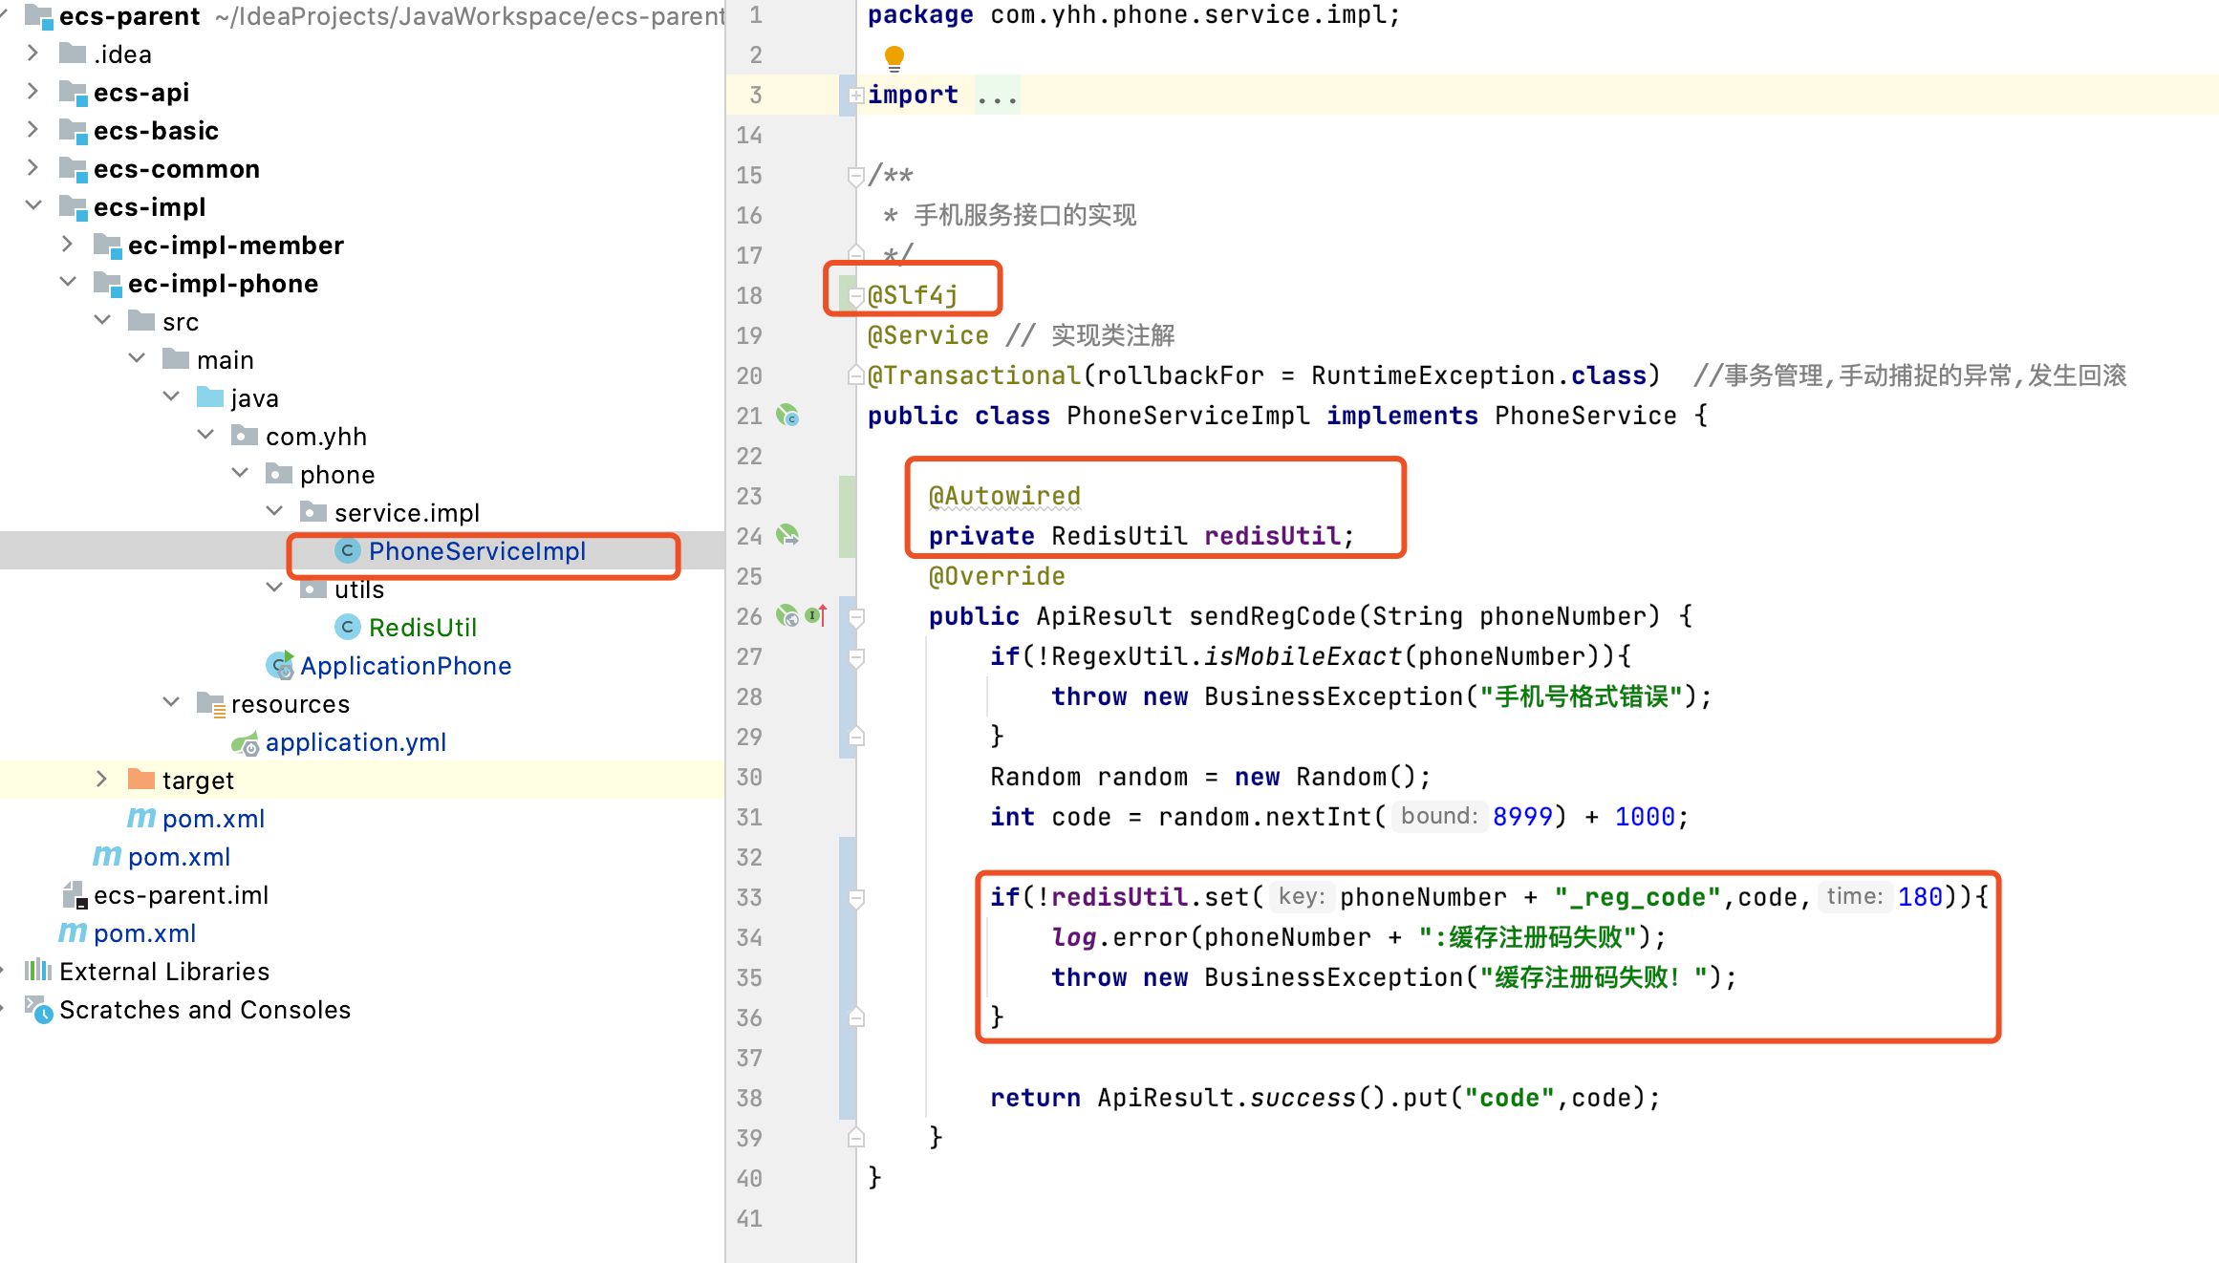Viewport: 2219px width, 1263px height.
Task: Click the autowired dependency gutter icon on line 24
Action: [787, 535]
